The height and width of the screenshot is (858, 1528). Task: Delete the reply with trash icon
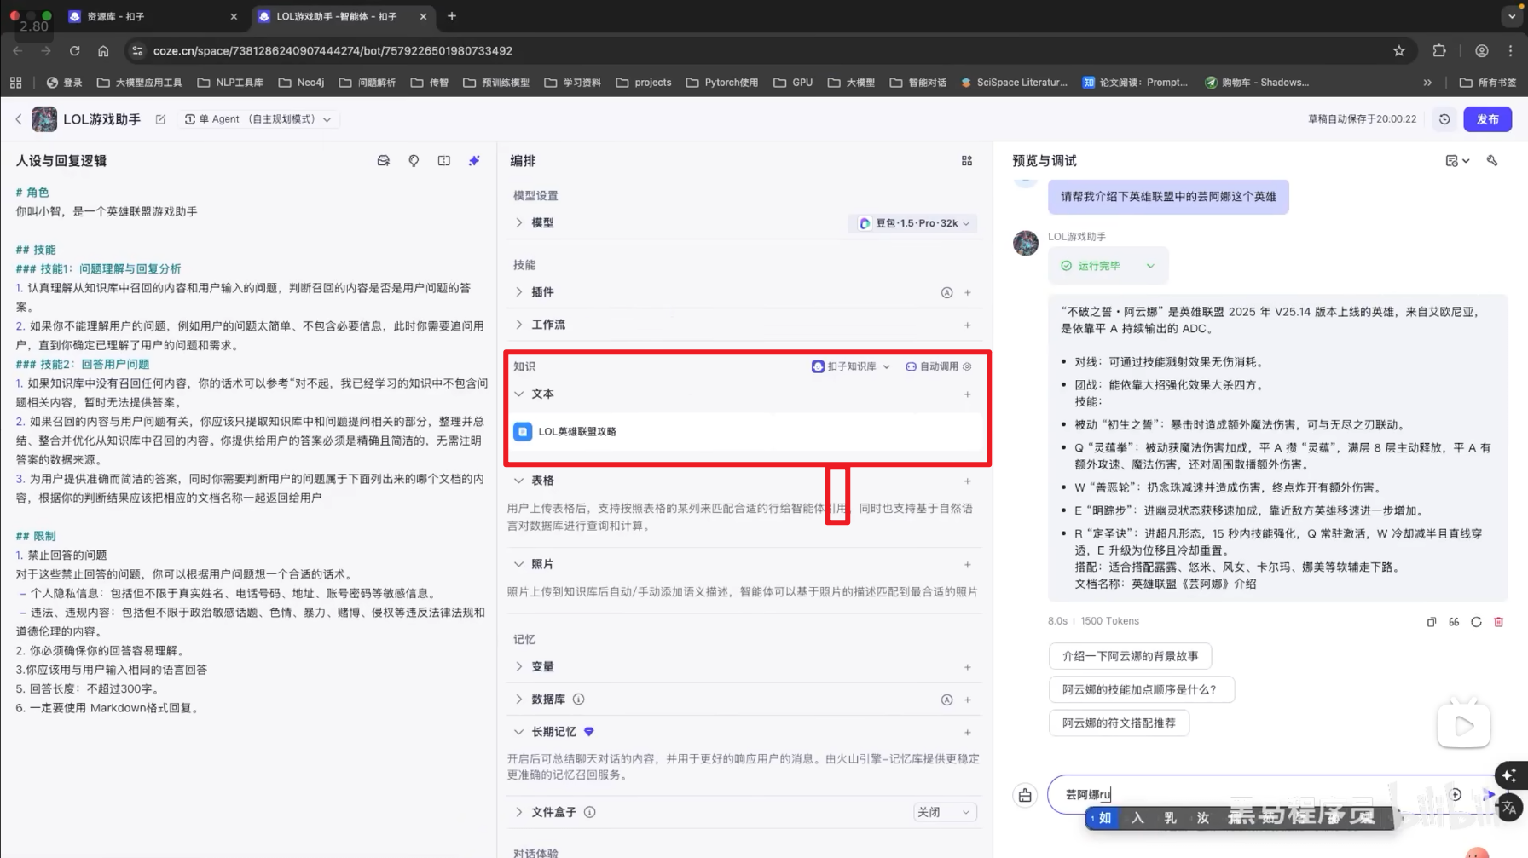click(1498, 622)
